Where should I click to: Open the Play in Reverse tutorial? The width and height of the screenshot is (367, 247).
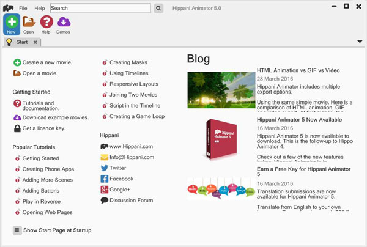pyautogui.click(x=42, y=201)
